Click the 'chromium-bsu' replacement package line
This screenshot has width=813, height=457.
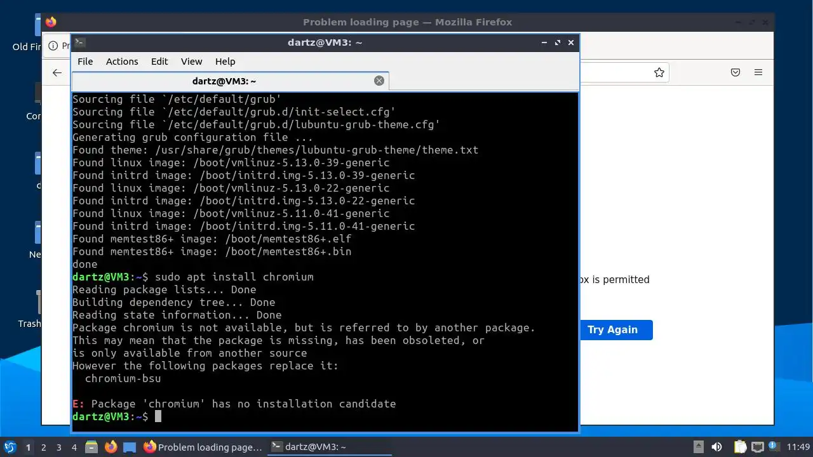(x=123, y=378)
